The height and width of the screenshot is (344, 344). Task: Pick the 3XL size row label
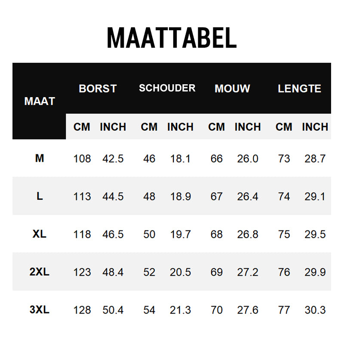tap(40, 310)
